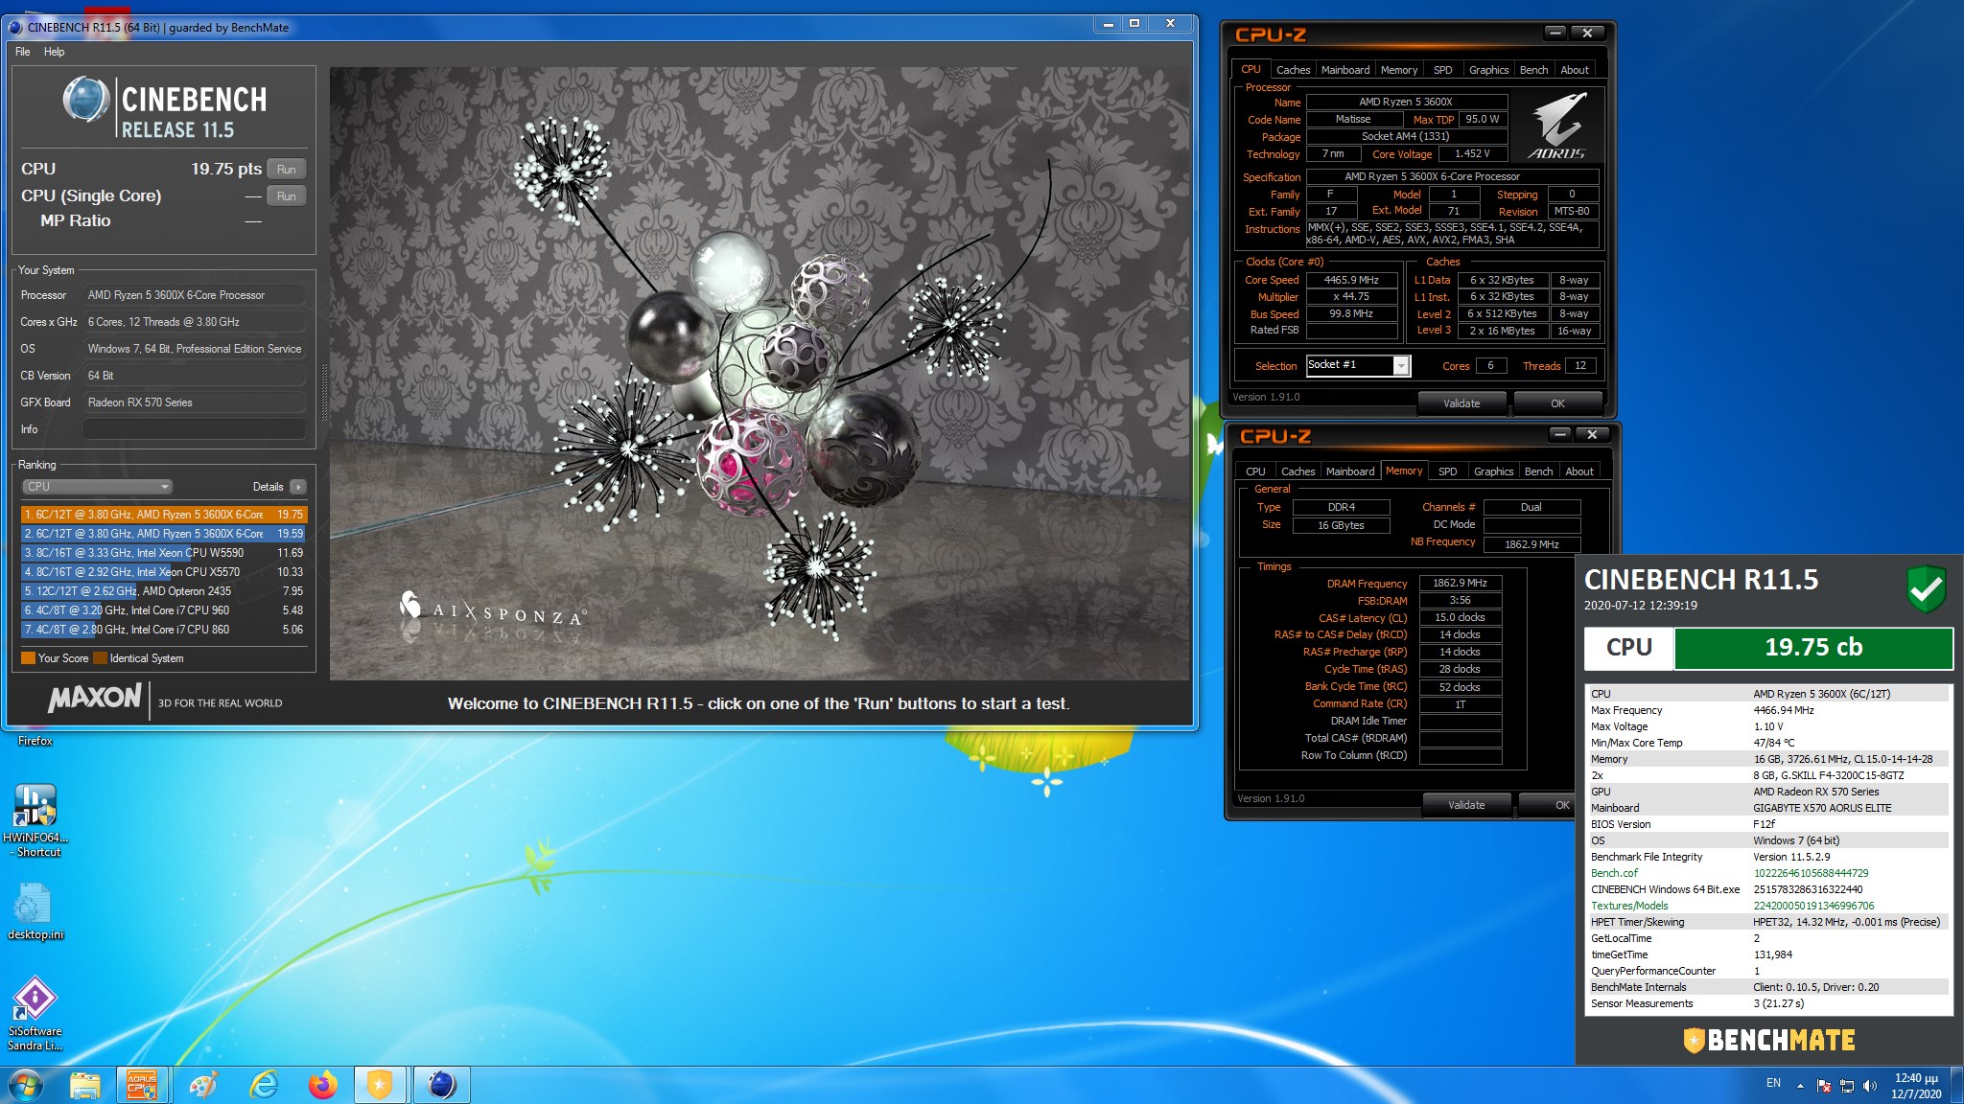Open the BenchMate shield taskbar icon

point(381,1085)
